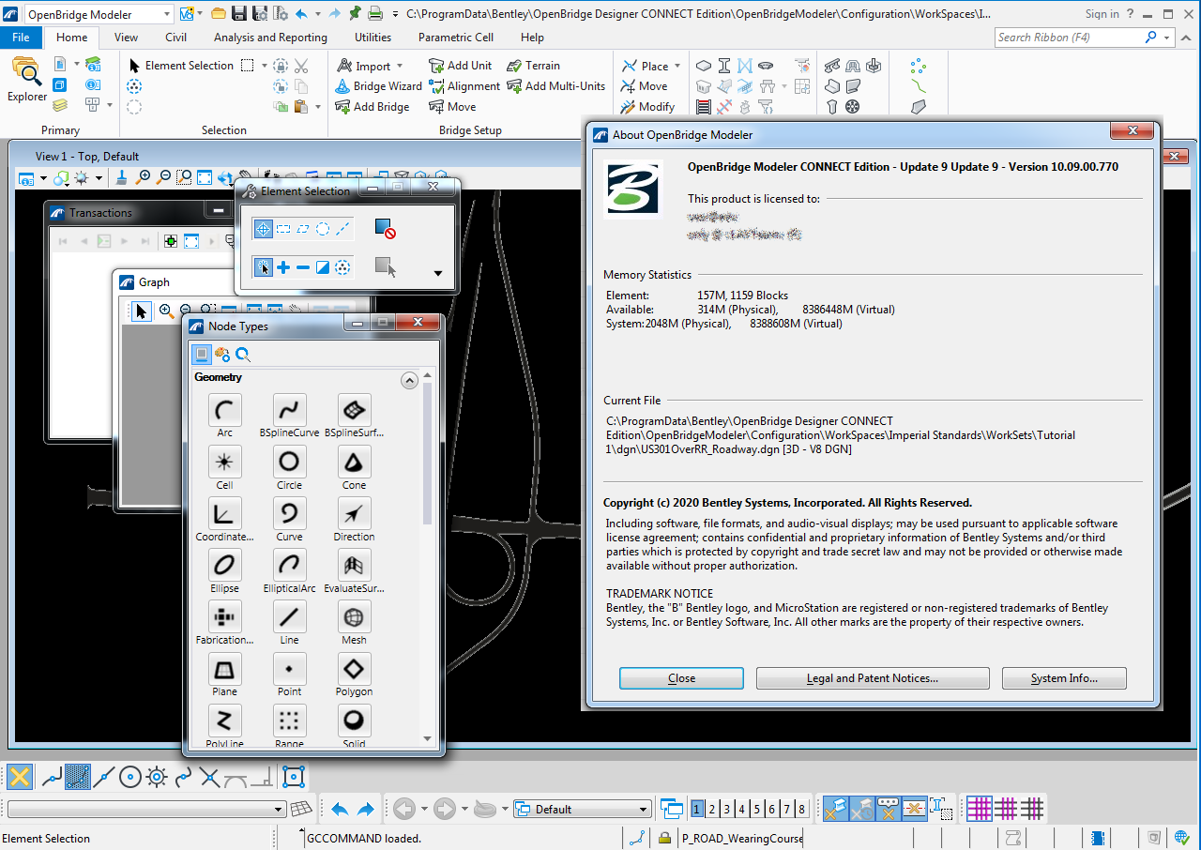This screenshot has width=1201, height=850.
Task: Switch to the Civil ribbon tab
Action: click(175, 38)
